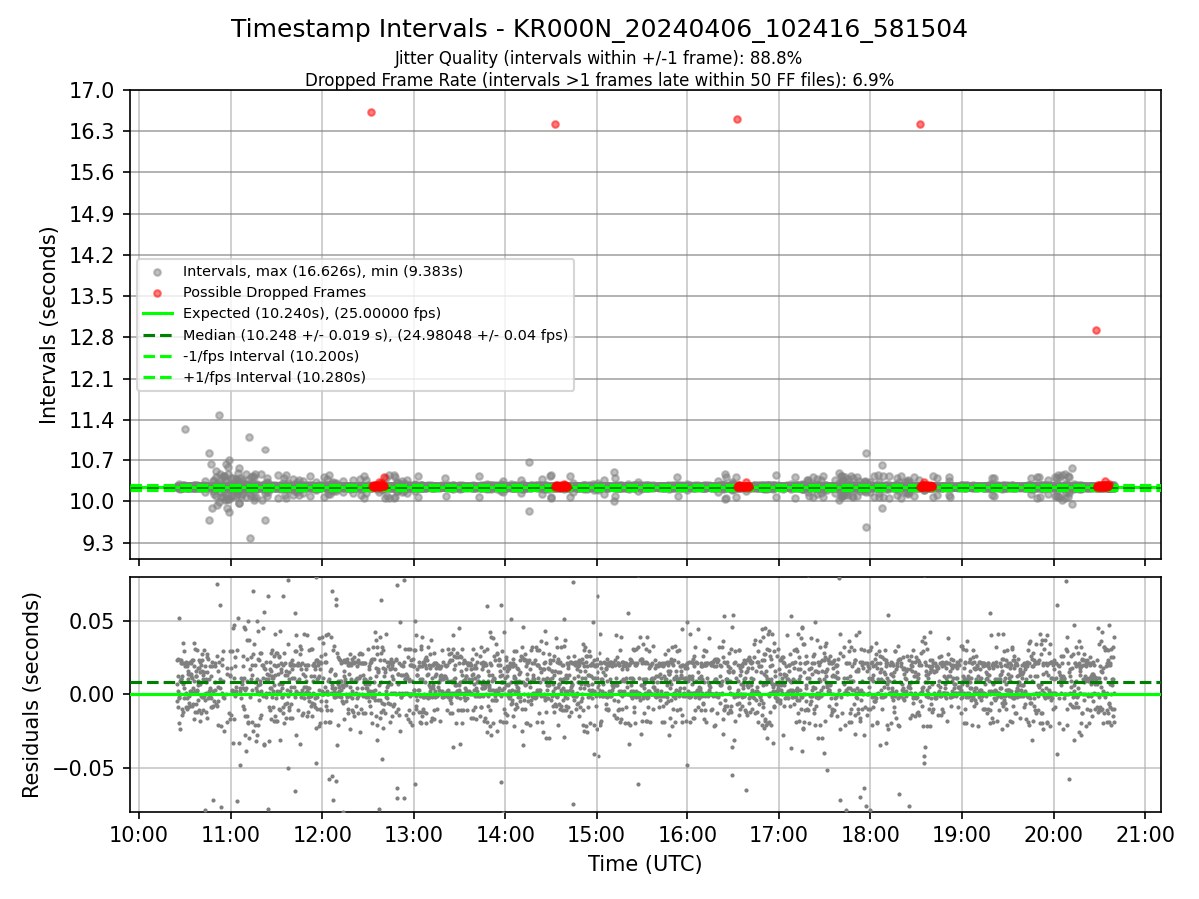Click the x-axis tick label "18:00"

pos(870,834)
